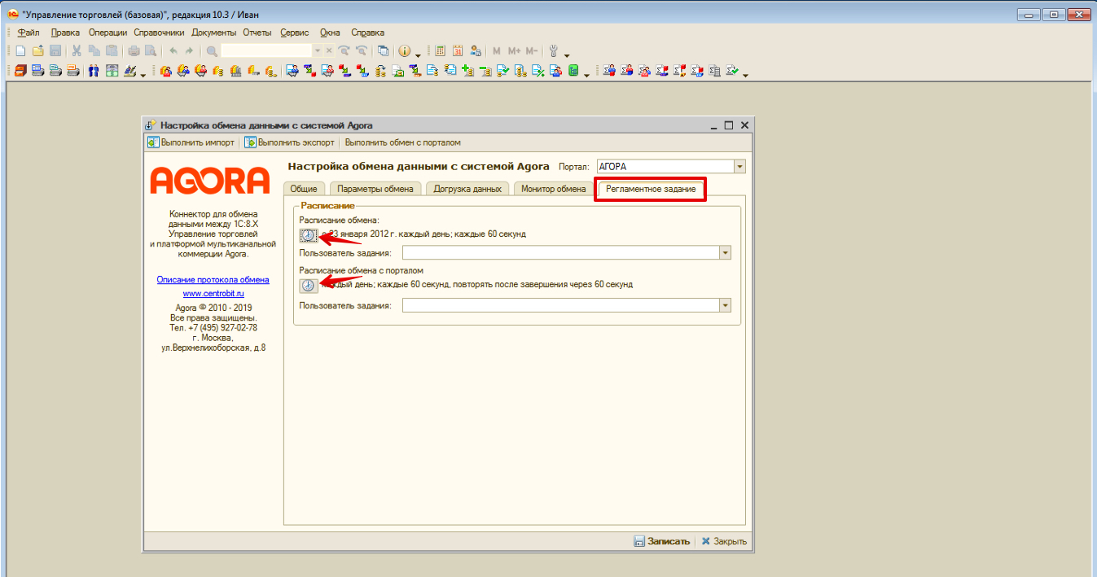Viewport: 1097px width, 577px height.
Task: Open the calendar icon in top toolbar
Action: tap(458, 50)
